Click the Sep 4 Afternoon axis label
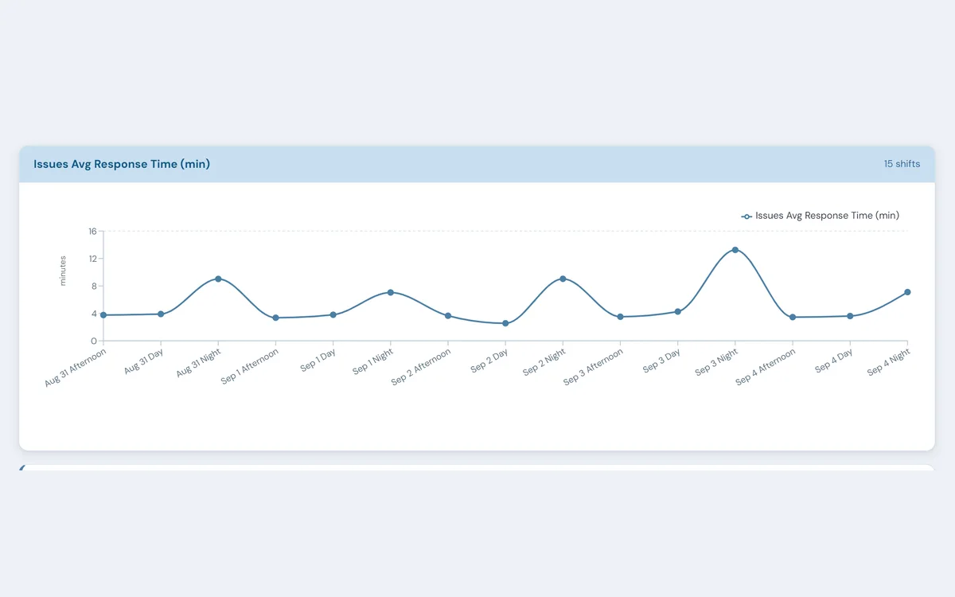Viewport: 955px width, 597px height. [x=766, y=367]
